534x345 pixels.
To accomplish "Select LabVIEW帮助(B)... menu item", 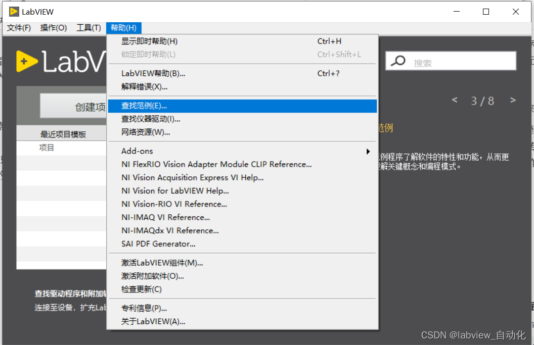I will (x=243, y=73).
